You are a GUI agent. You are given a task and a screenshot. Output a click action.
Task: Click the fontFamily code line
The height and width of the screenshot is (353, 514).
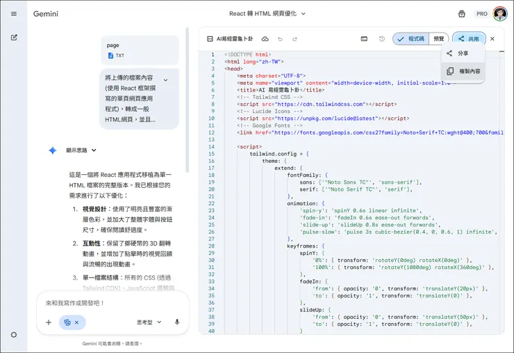tap(307, 175)
